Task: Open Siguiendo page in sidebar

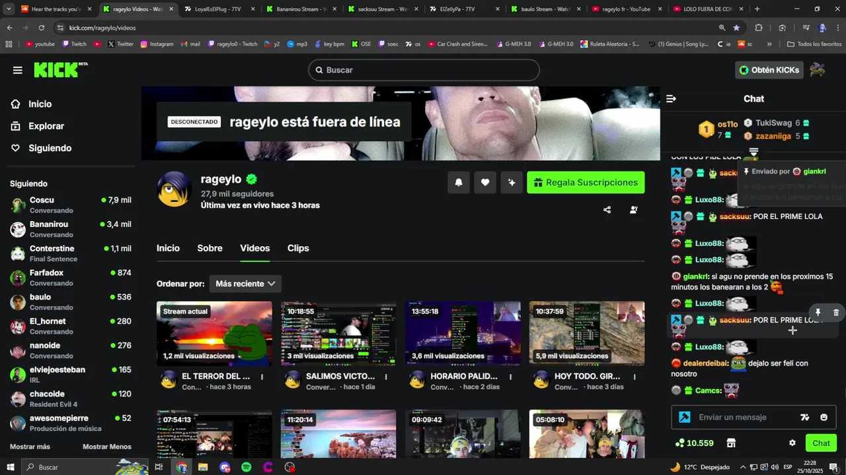Action: click(x=50, y=148)
